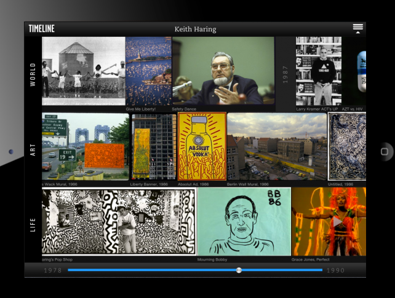Click the 'Absolut Ad, 1986' caption
The image size is (395, 298).
point(193,184)
